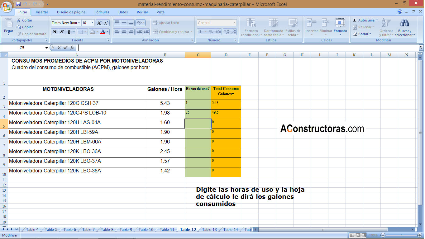The height and width of the screenshot is (239, 425).
Task: Center cell text horizontally
Action: tap(124, 32)
